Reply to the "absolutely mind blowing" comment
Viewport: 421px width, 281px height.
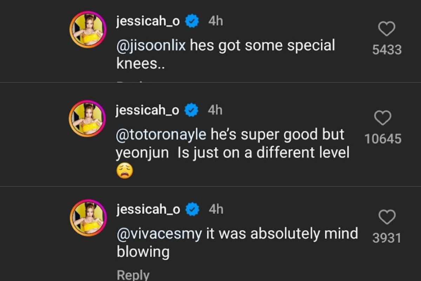click(133, 275)
